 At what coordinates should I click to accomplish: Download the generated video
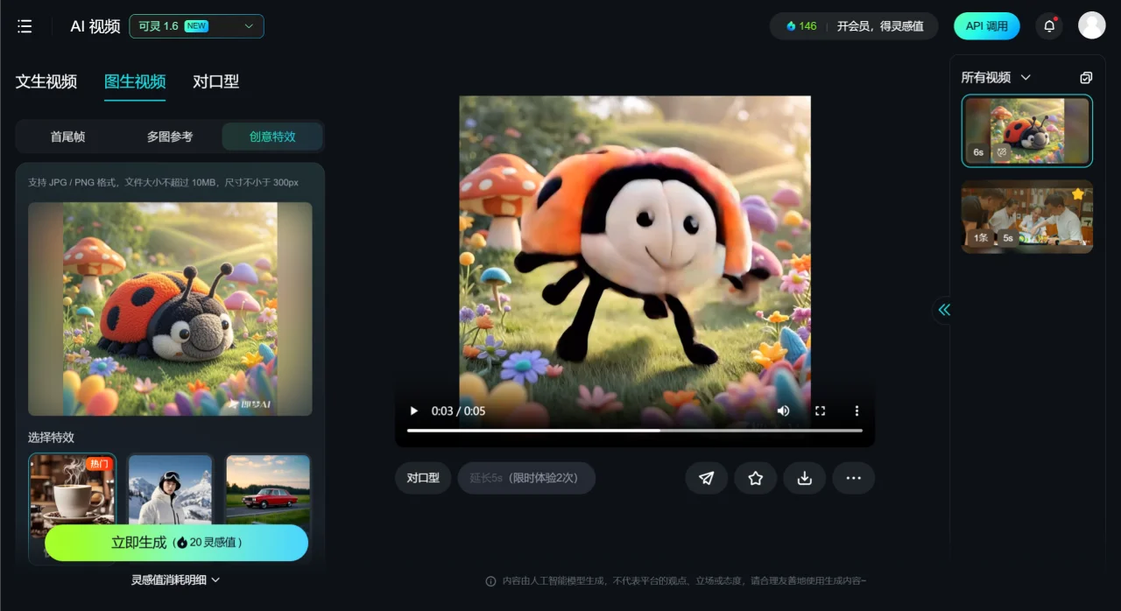click(804, 478)
